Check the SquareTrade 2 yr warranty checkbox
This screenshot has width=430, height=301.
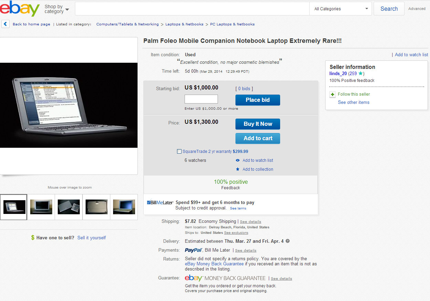[179, 152]
